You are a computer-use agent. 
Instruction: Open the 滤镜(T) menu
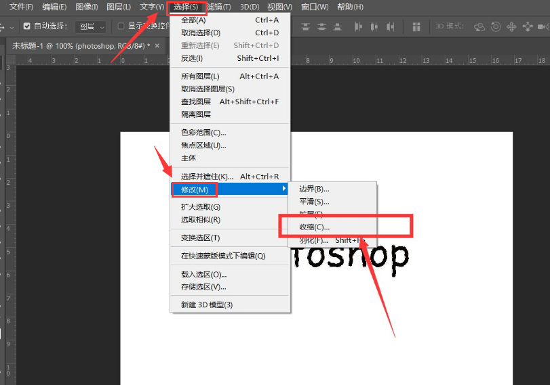[219, 7]
